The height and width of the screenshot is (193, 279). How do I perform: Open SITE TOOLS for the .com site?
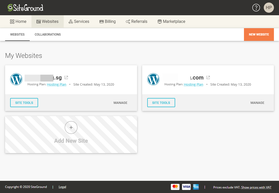pyautogui.click(x=161, y=103)
